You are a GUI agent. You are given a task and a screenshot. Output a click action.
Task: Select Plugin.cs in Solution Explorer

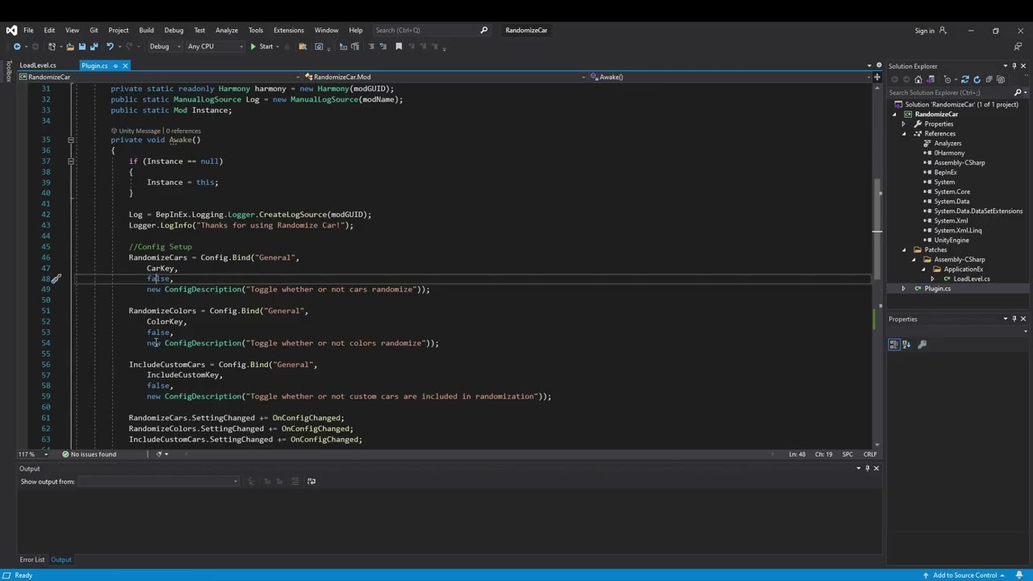937,289
